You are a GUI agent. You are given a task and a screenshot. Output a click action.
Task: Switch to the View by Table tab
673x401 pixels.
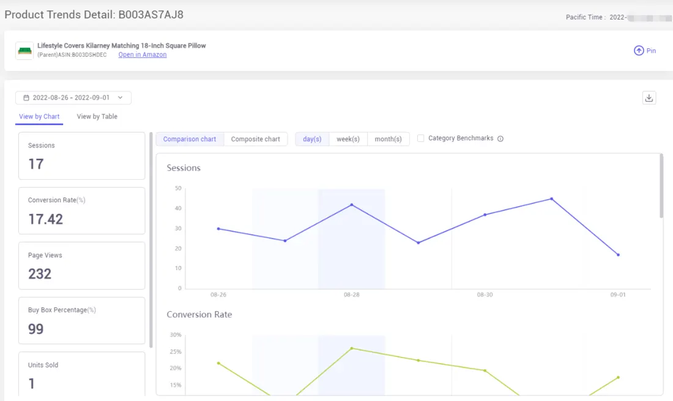pos(96,116)
